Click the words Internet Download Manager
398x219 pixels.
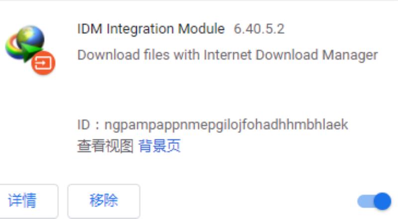291,55
